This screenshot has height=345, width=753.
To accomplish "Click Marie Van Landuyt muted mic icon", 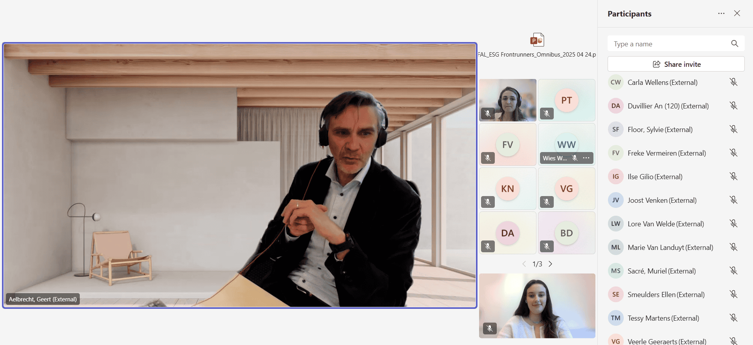I will tap(733, 247).
